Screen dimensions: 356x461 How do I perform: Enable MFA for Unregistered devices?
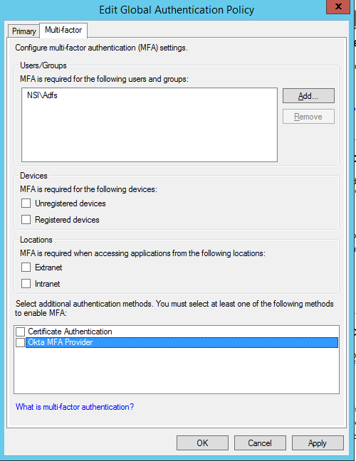tap(26, 203)
